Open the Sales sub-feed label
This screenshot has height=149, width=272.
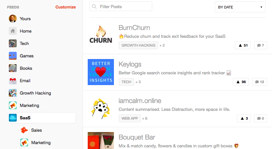tap(37, 130)
